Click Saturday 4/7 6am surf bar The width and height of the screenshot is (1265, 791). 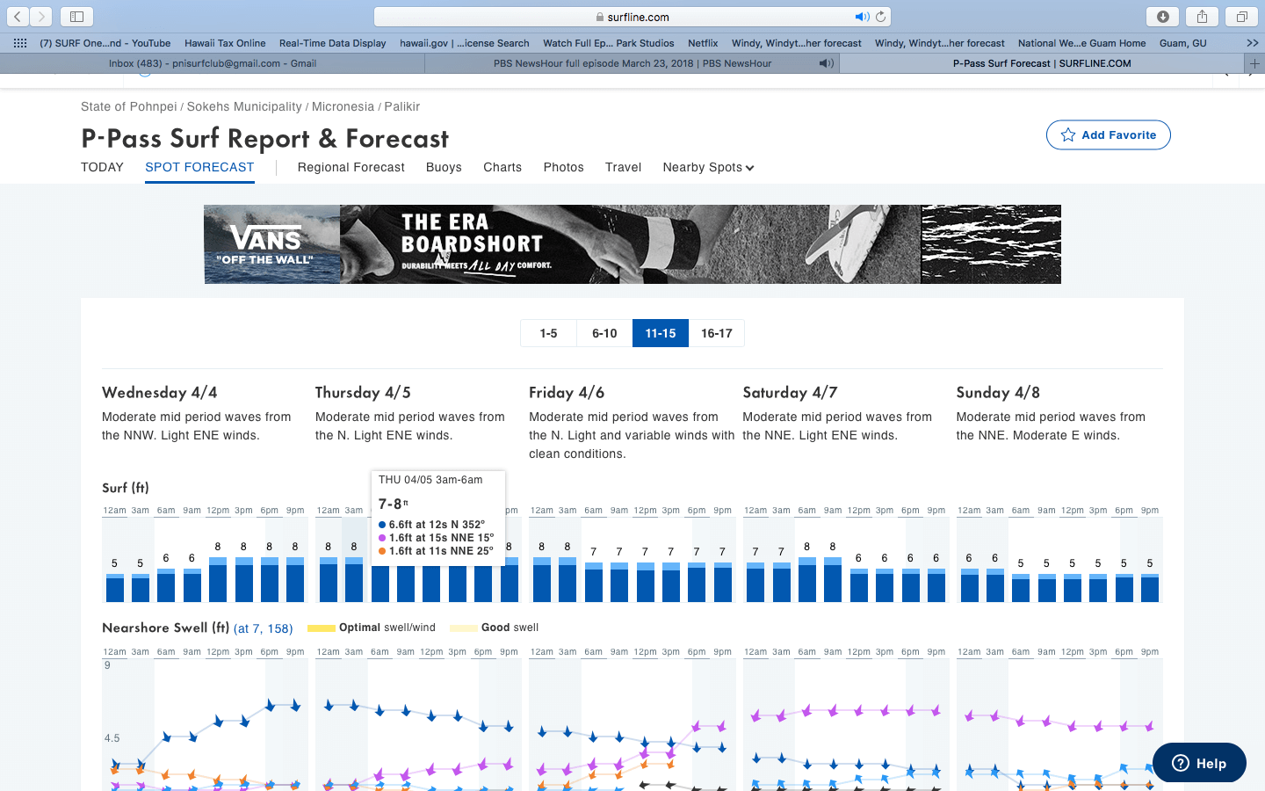coord(806,579)
